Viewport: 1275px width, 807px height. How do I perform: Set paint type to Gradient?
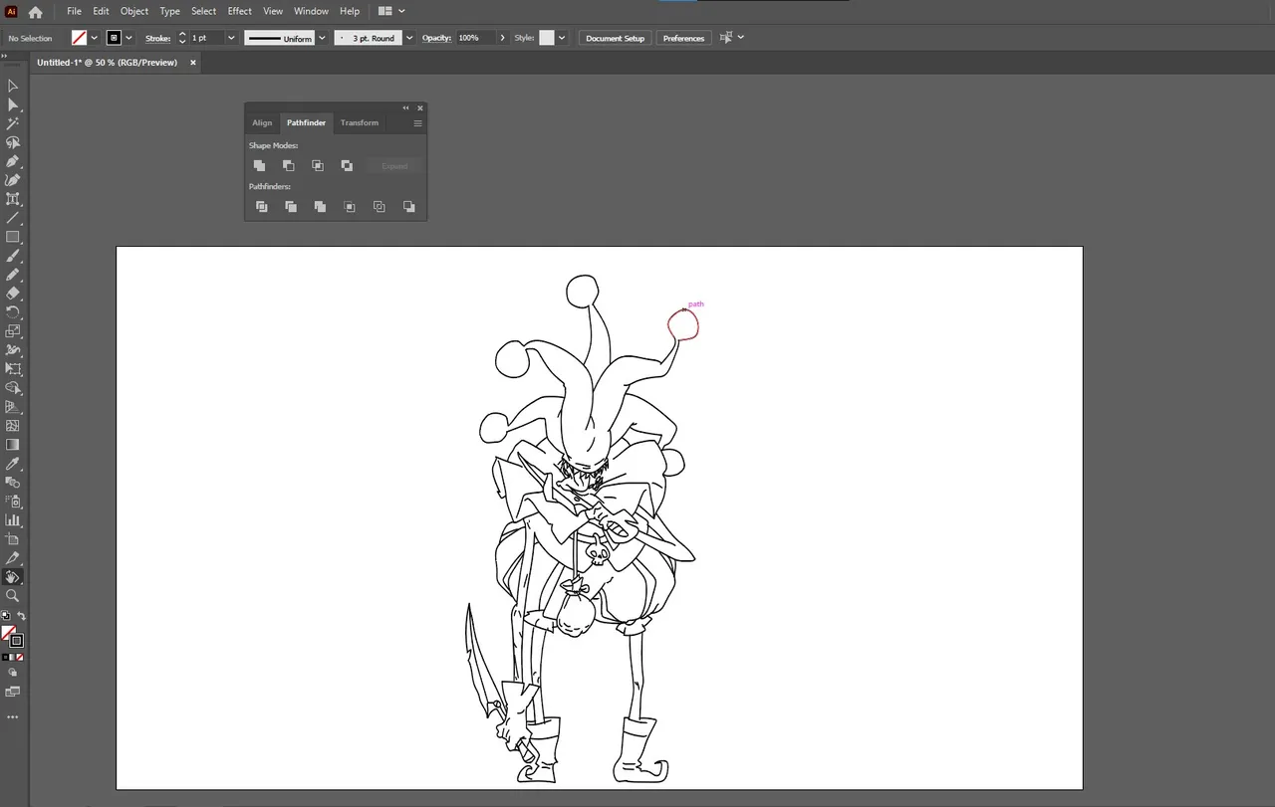[x=12, y=657]
